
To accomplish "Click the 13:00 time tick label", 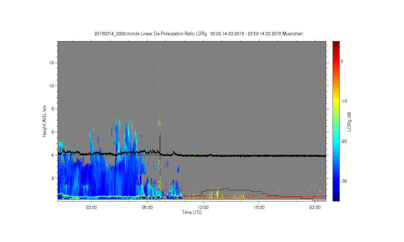I will [x=203, y=208].
